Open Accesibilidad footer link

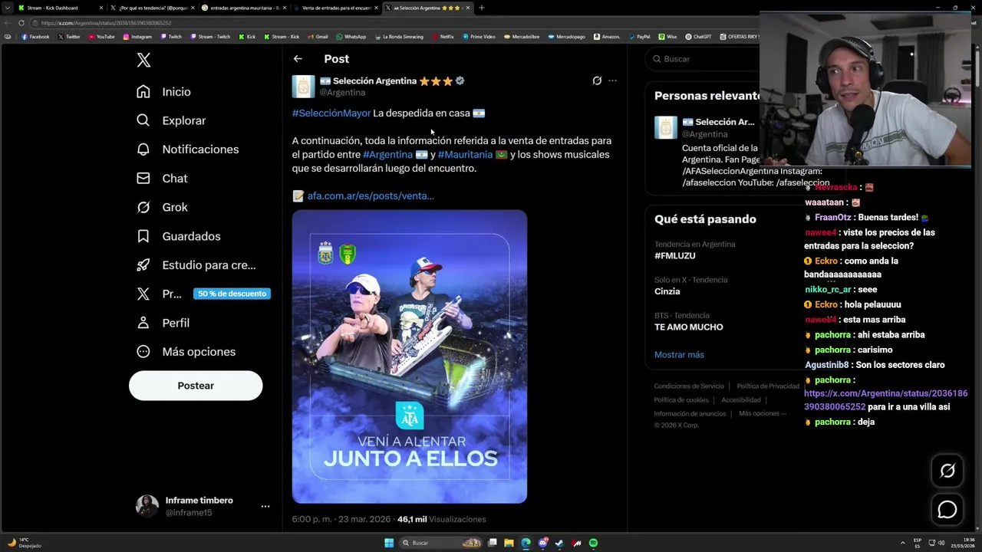point(741,400)
